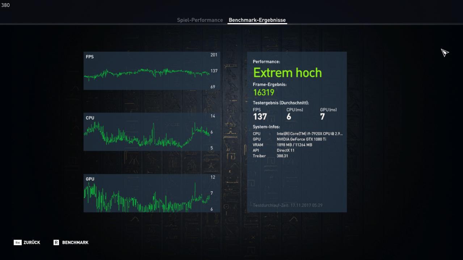Click the average FPS value 137
The height and width of the screenshot is (260, 463).
point(260,116)
